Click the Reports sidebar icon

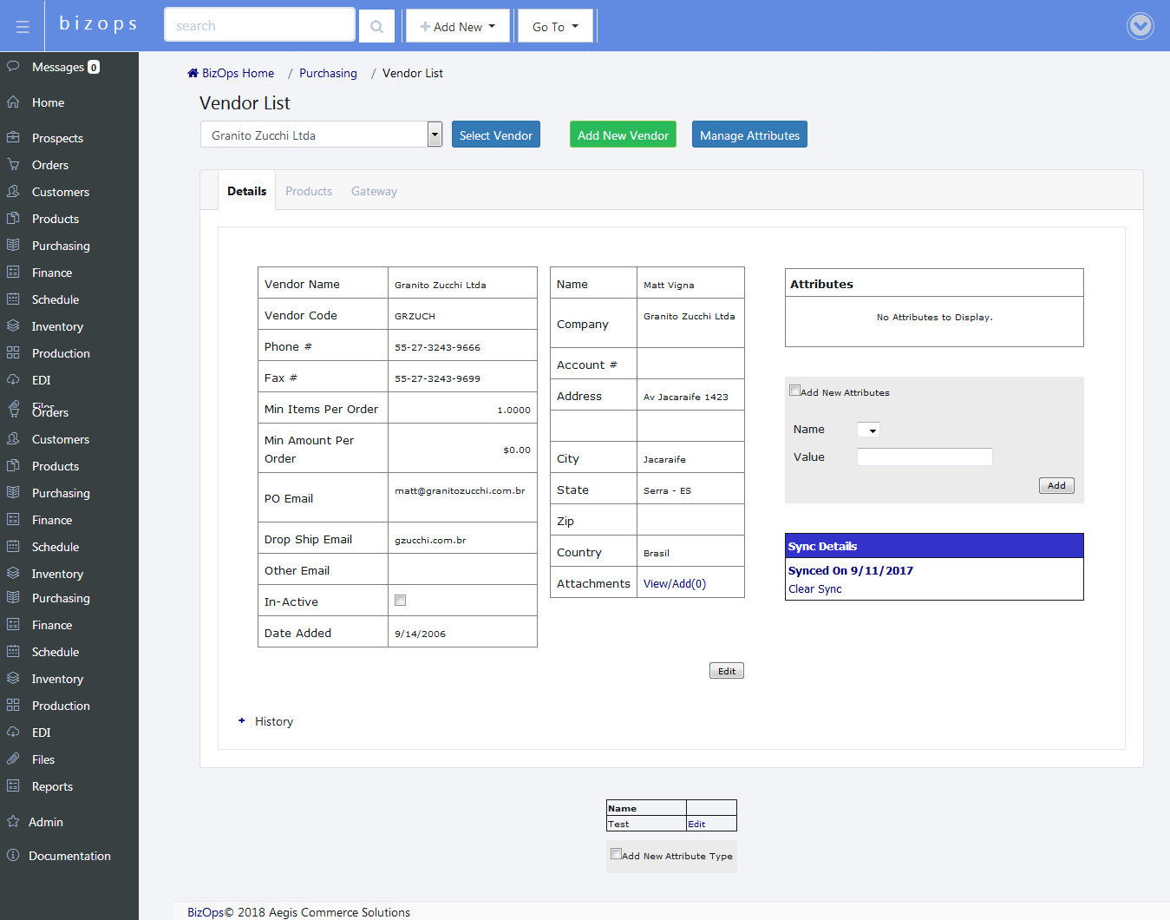[x=13, y=785]
